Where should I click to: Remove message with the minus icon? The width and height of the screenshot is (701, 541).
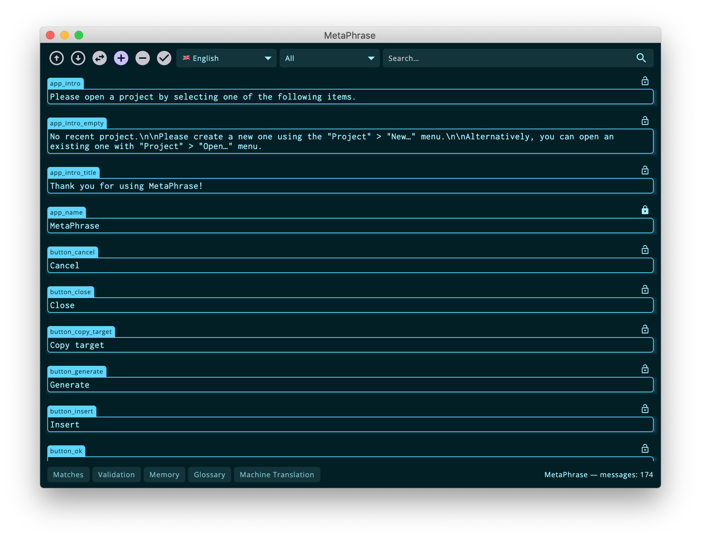point(143,58)
